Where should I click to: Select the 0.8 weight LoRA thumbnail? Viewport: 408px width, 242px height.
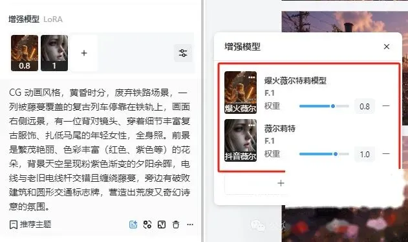[x=25, y=53]
